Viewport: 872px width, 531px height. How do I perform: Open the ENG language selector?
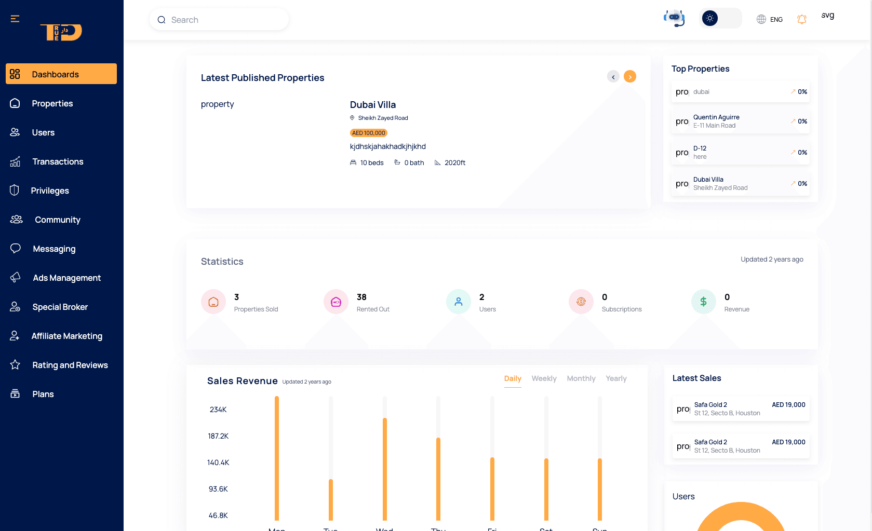tap(770, 19)
